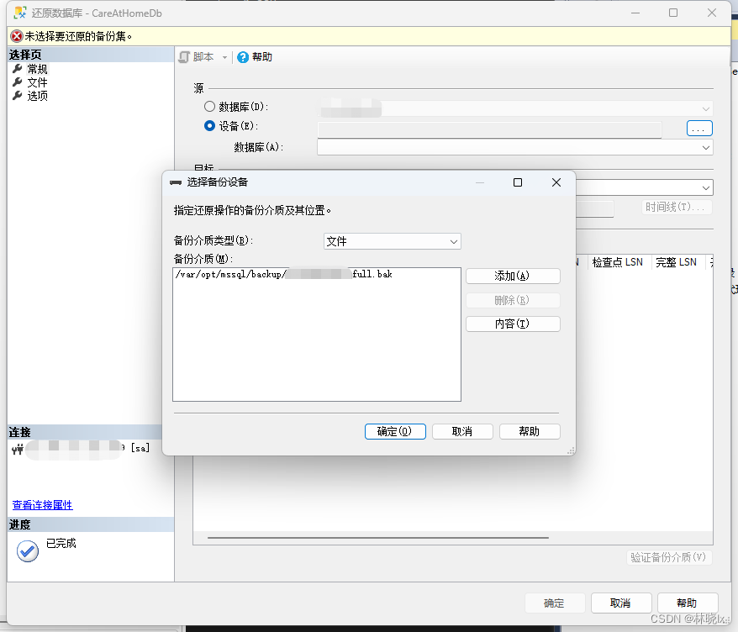This screenshot has width=738, height=632.
Task: Expand source database combo box
Action: click(705, 108)
